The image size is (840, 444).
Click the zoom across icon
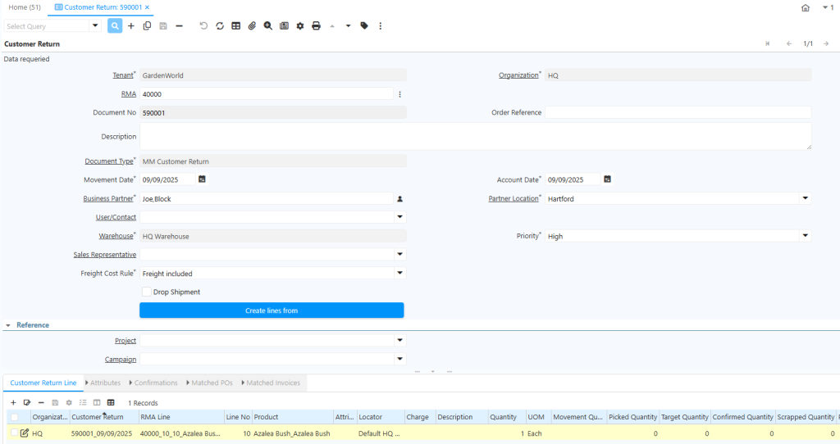click(268, 26)
